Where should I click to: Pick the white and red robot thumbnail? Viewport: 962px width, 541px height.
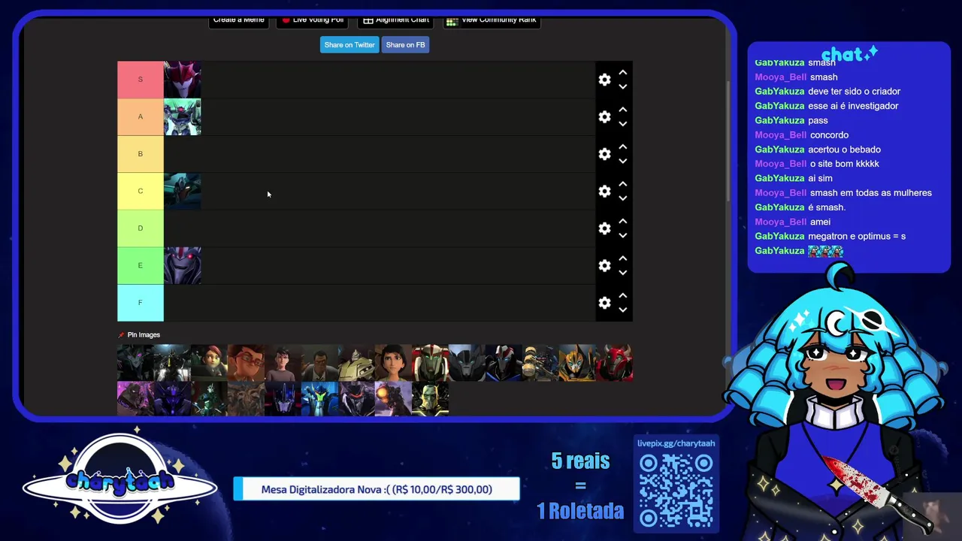tap(430, 363)
